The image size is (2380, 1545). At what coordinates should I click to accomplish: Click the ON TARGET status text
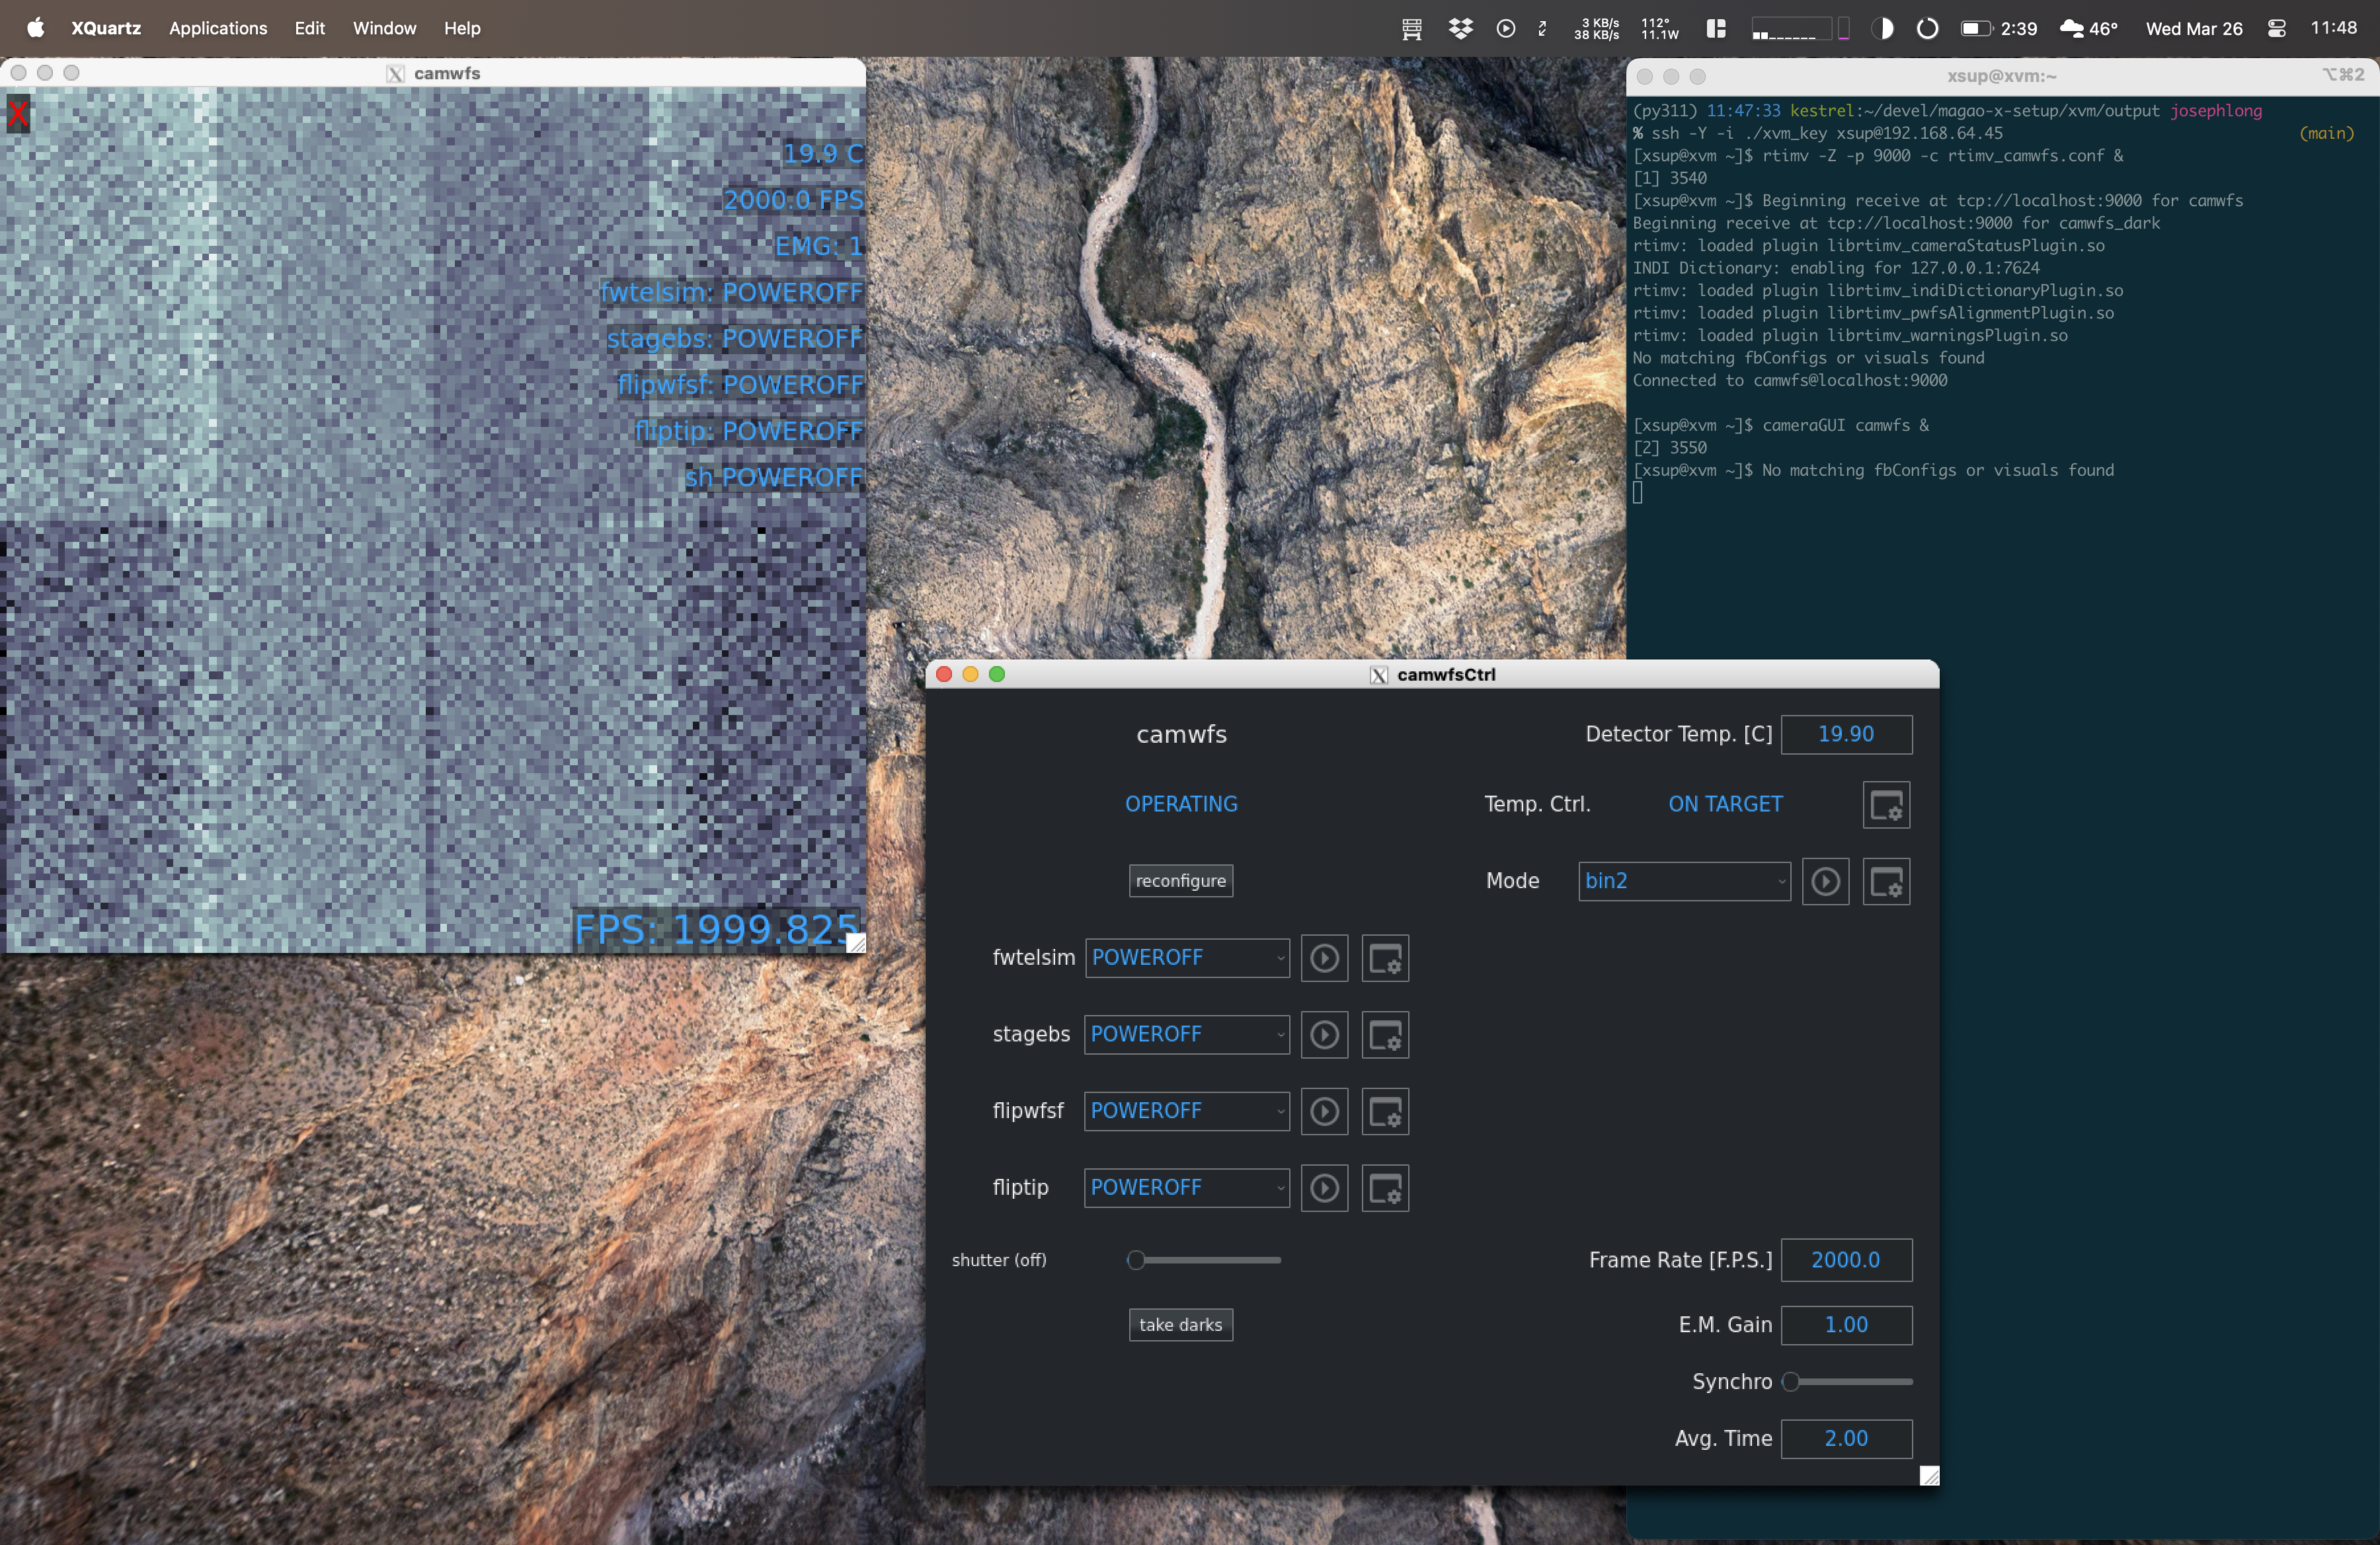pyautogui.click(x=1725, y=804)
